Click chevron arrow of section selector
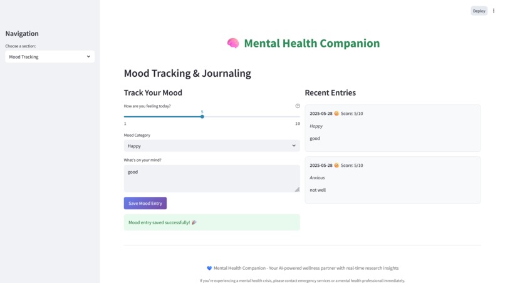505x283 pixels. coord(88,57)
